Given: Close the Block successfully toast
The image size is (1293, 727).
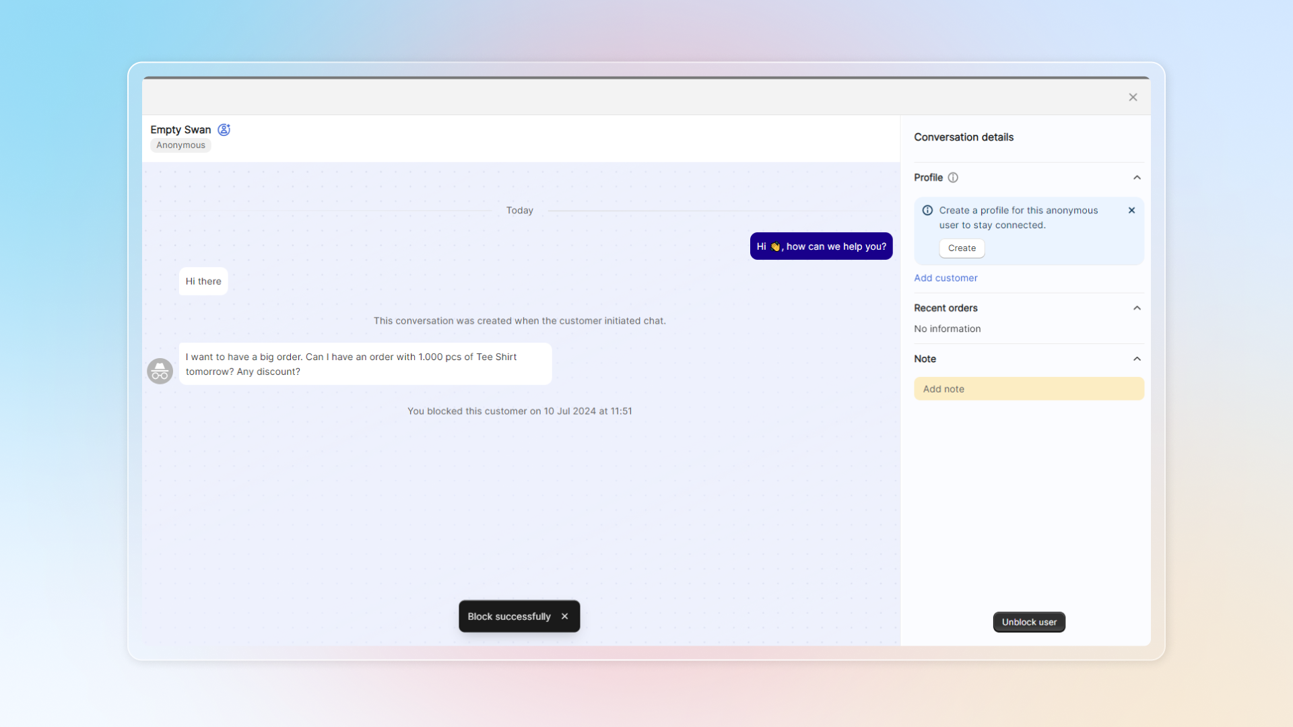Looking at the screenshot, I should click(565, 617).
